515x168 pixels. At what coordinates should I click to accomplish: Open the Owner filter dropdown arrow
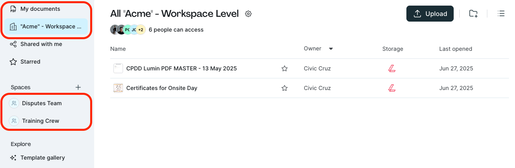(x=331, y=49)
